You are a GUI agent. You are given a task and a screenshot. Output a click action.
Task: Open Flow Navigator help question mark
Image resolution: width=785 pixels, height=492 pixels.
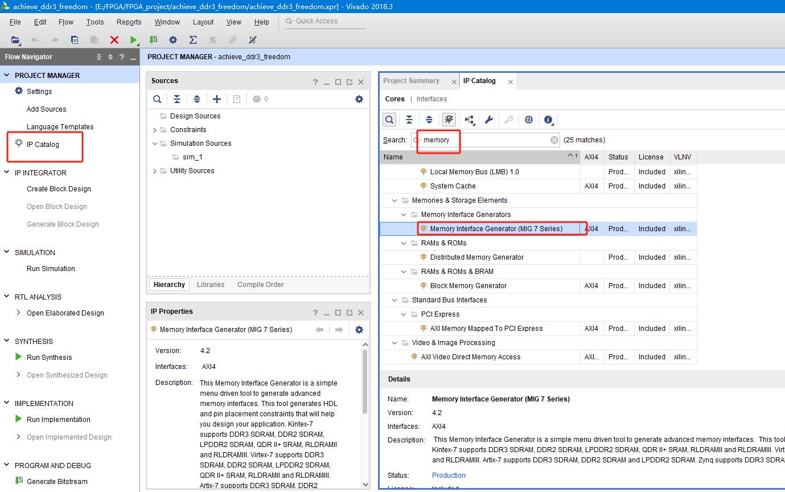point(122,57)
